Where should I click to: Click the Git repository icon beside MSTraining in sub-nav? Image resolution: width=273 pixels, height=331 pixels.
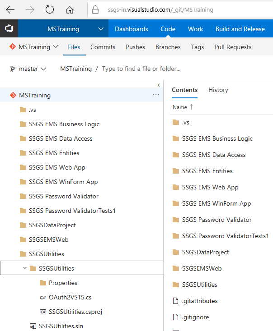tap(13, 46)
